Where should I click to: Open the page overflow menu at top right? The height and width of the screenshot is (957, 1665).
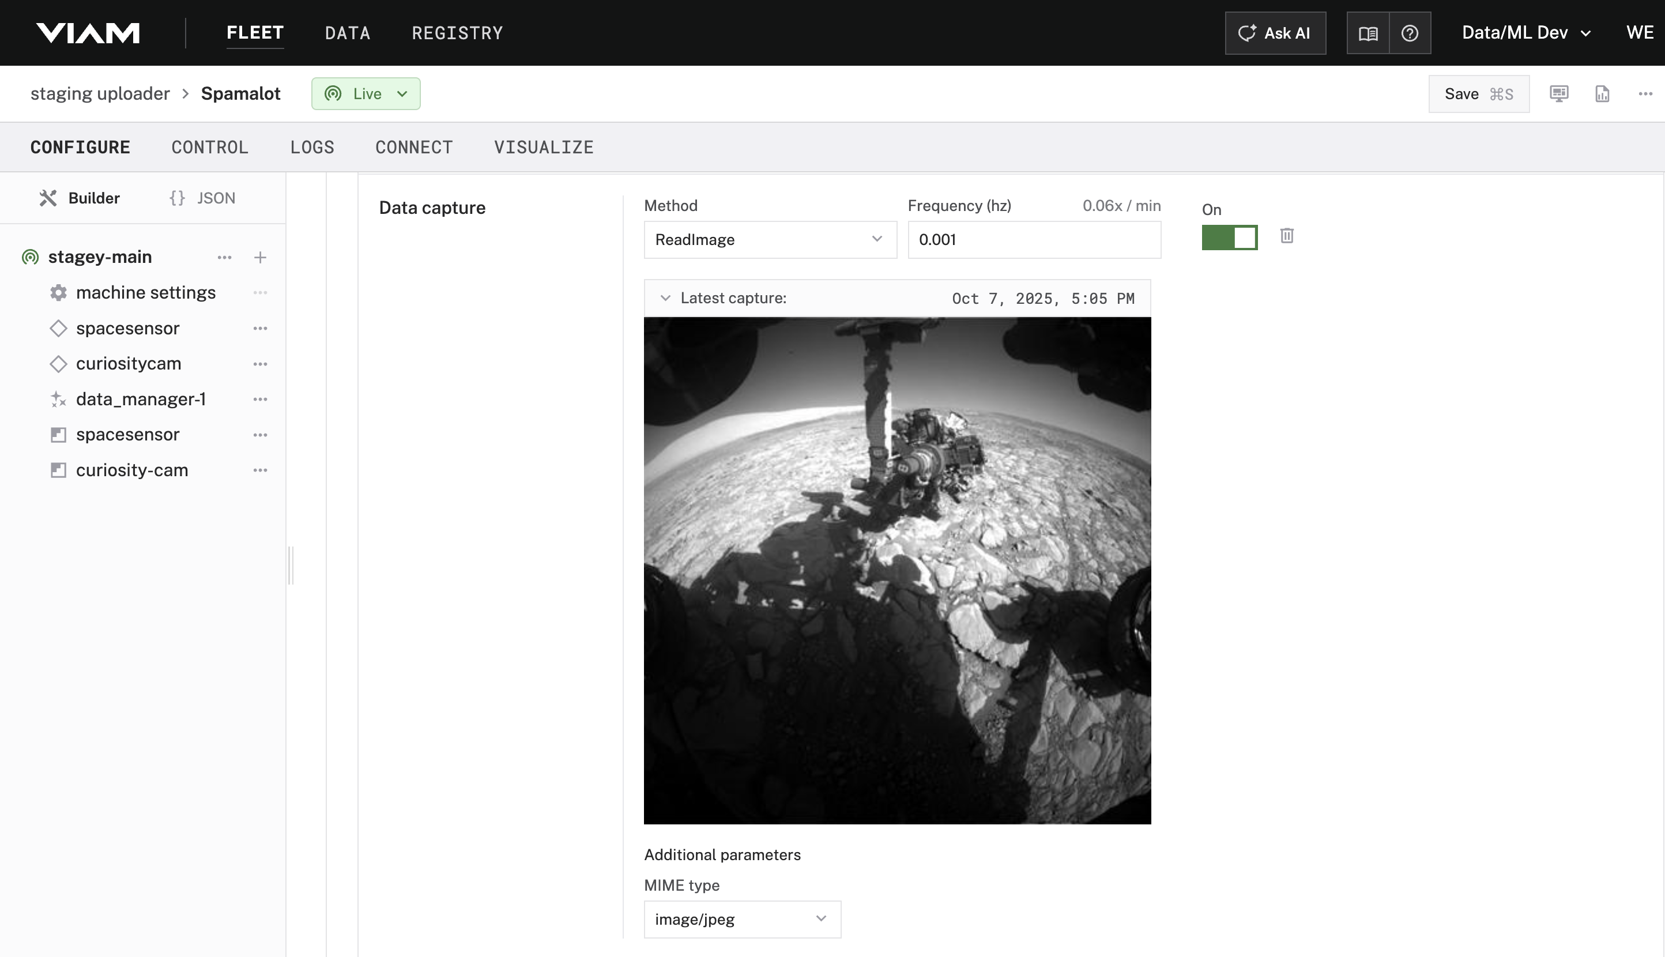coord(1645,94)
